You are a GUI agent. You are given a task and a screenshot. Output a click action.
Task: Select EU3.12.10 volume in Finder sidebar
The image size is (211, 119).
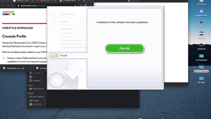pyautogui.click(x=35, y=104)
